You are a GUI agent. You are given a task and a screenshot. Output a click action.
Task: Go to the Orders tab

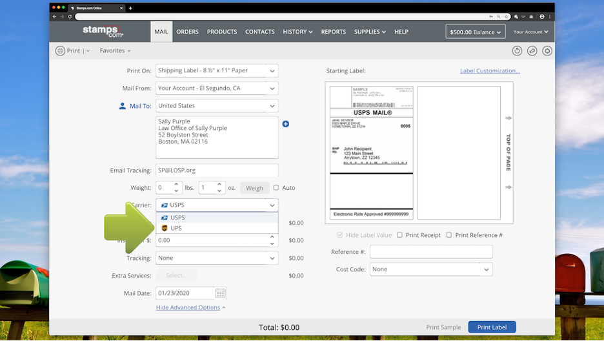pyautogui.click(x=187, y=32)
